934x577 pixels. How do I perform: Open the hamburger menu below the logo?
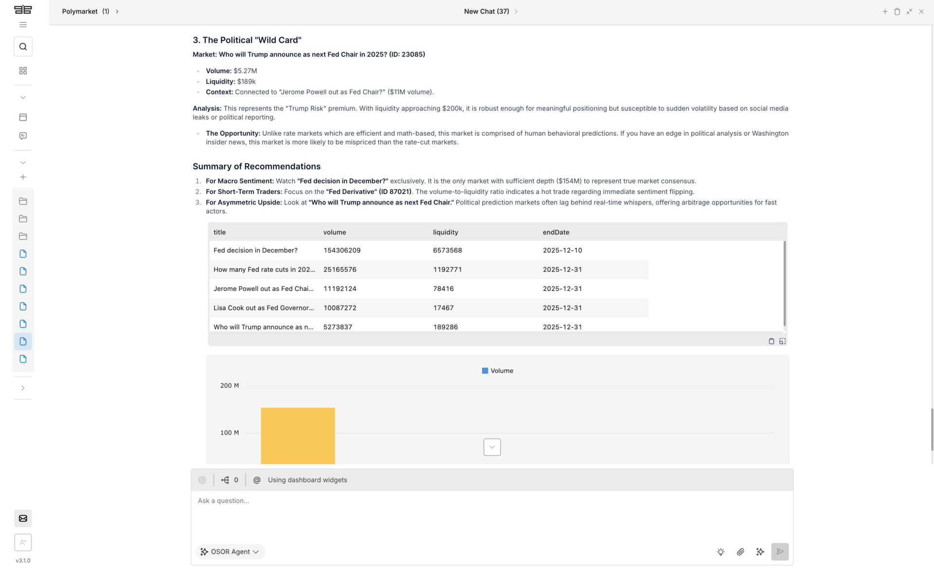23,24
